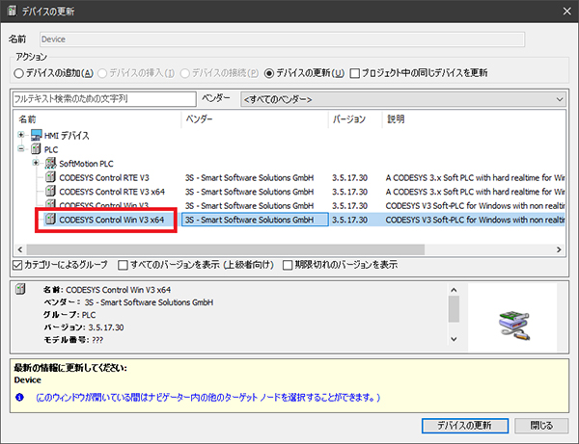Click the デバイスの更新 button
579x444 pixels.
(x=465, y=426)
